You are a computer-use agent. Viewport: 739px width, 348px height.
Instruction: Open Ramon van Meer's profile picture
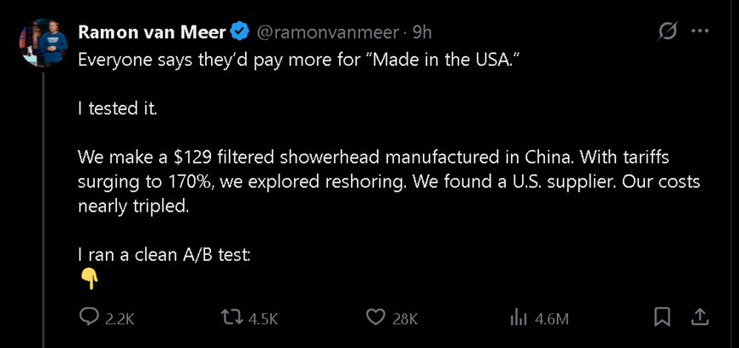43,41
